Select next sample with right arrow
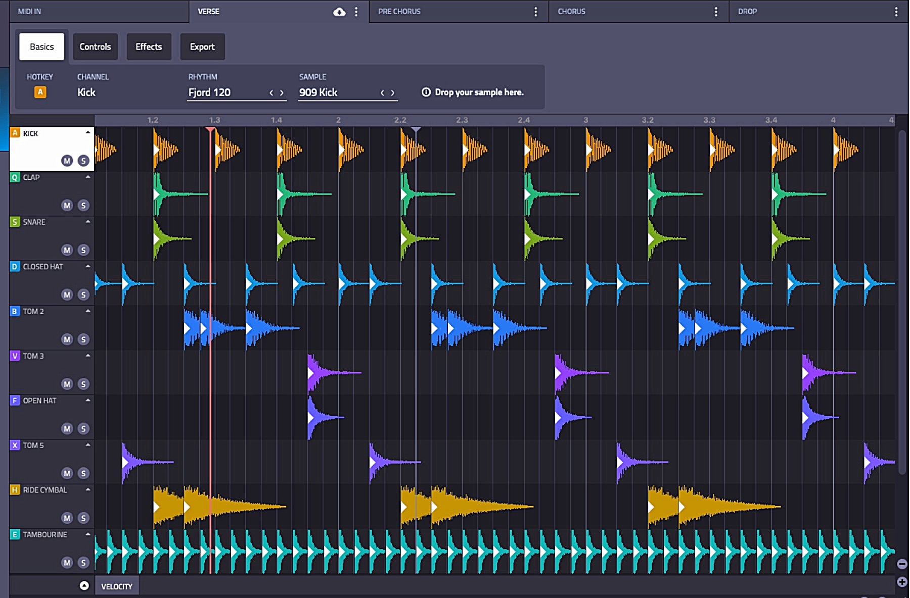Viewport: 910px width, 598px height. (392, 92)
